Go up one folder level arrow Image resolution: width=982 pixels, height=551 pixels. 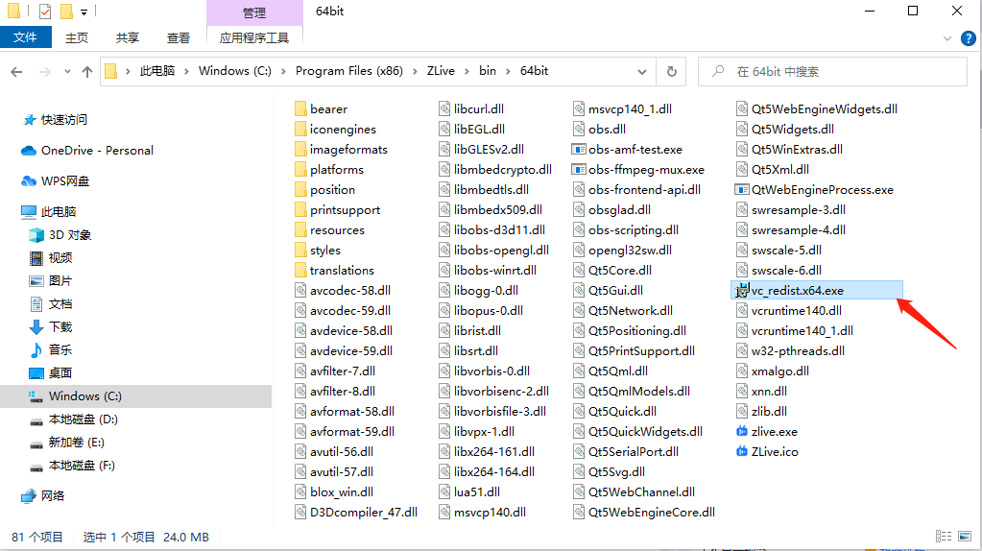87,72
